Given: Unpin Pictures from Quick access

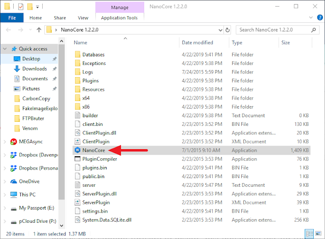Looking at the screenshot, I should (54, 89).
